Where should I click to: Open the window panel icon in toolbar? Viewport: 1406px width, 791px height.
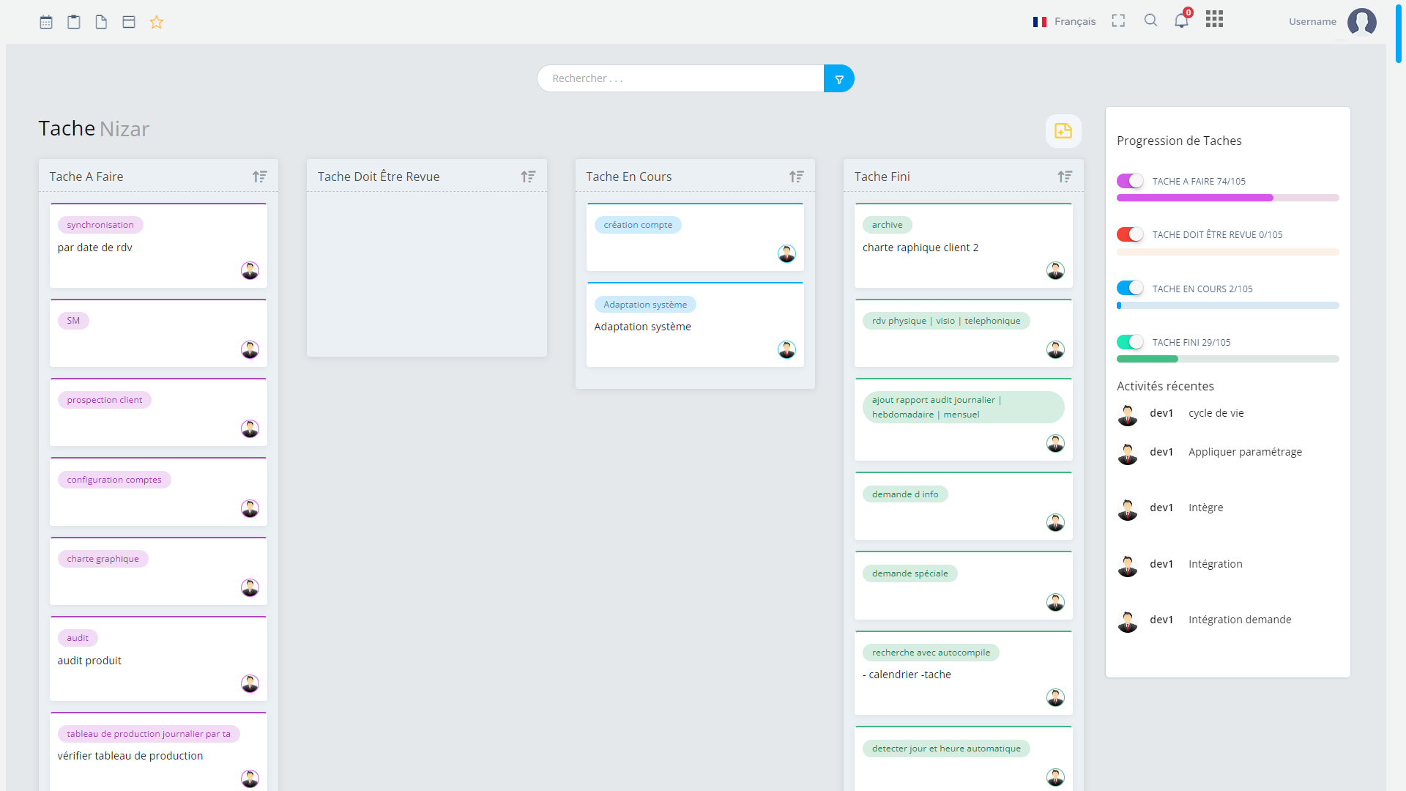[129, 22]
